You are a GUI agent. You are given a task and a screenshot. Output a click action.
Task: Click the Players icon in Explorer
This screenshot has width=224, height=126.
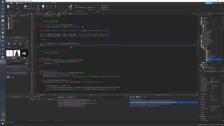[202, 20]
